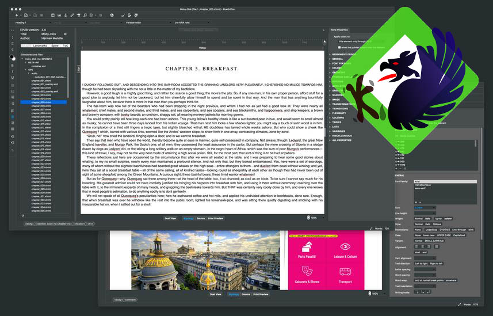Click the anchor icon in the toolbar
493x316 pixels.
pyautogui.click(x=66, y=15)
